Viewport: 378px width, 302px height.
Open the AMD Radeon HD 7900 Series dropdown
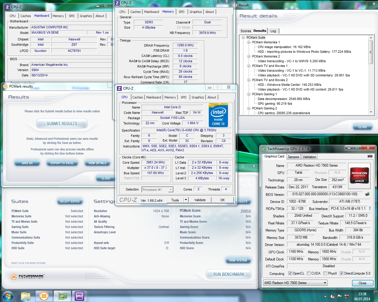[295, 283]
